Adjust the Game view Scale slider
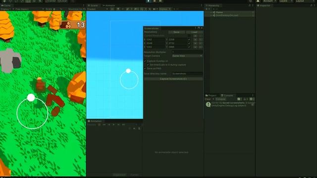This screenshot has width=317, height=178. point(55,9)
